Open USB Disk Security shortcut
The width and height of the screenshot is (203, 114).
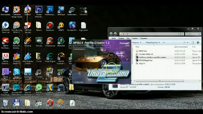(28, 27)
